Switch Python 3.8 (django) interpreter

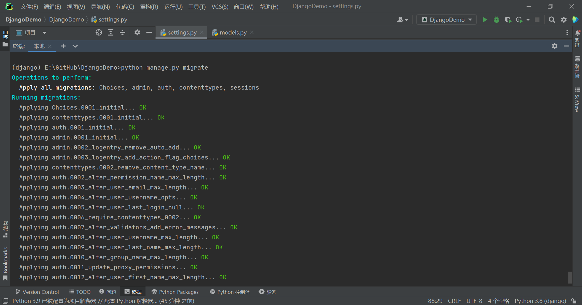coord(540,301)
